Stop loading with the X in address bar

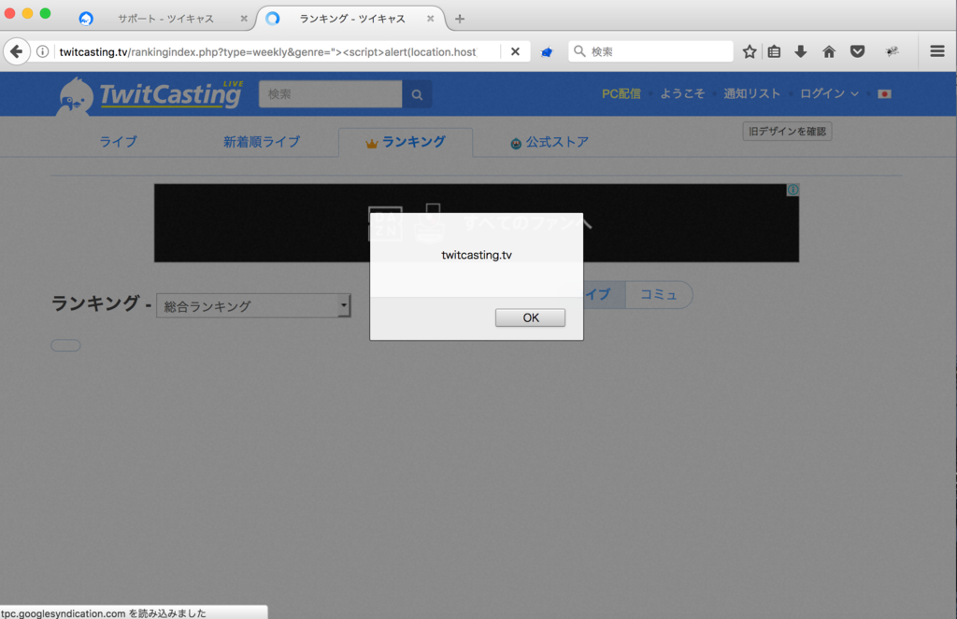tap(515, 52)
